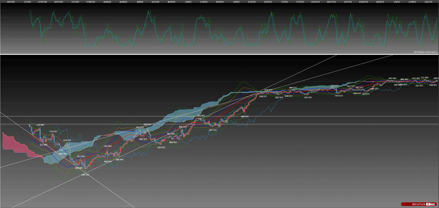Click the 139.293 price label mid-chart

tap(161, 147)
